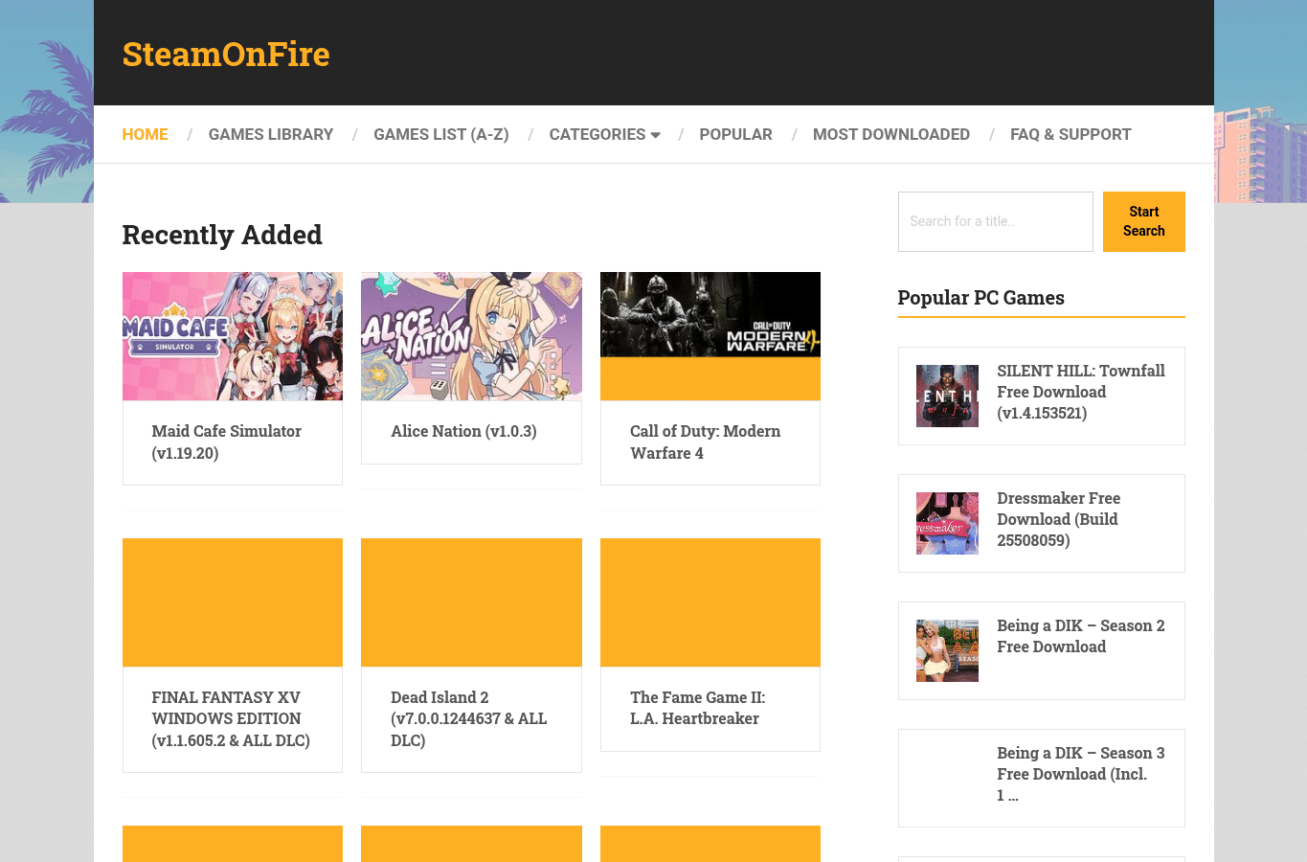This screenshot has width=1307, height=862.
Task: Click the Dressmaker small thumbnail
Action: pyautogui.click(x=947, y=523)
